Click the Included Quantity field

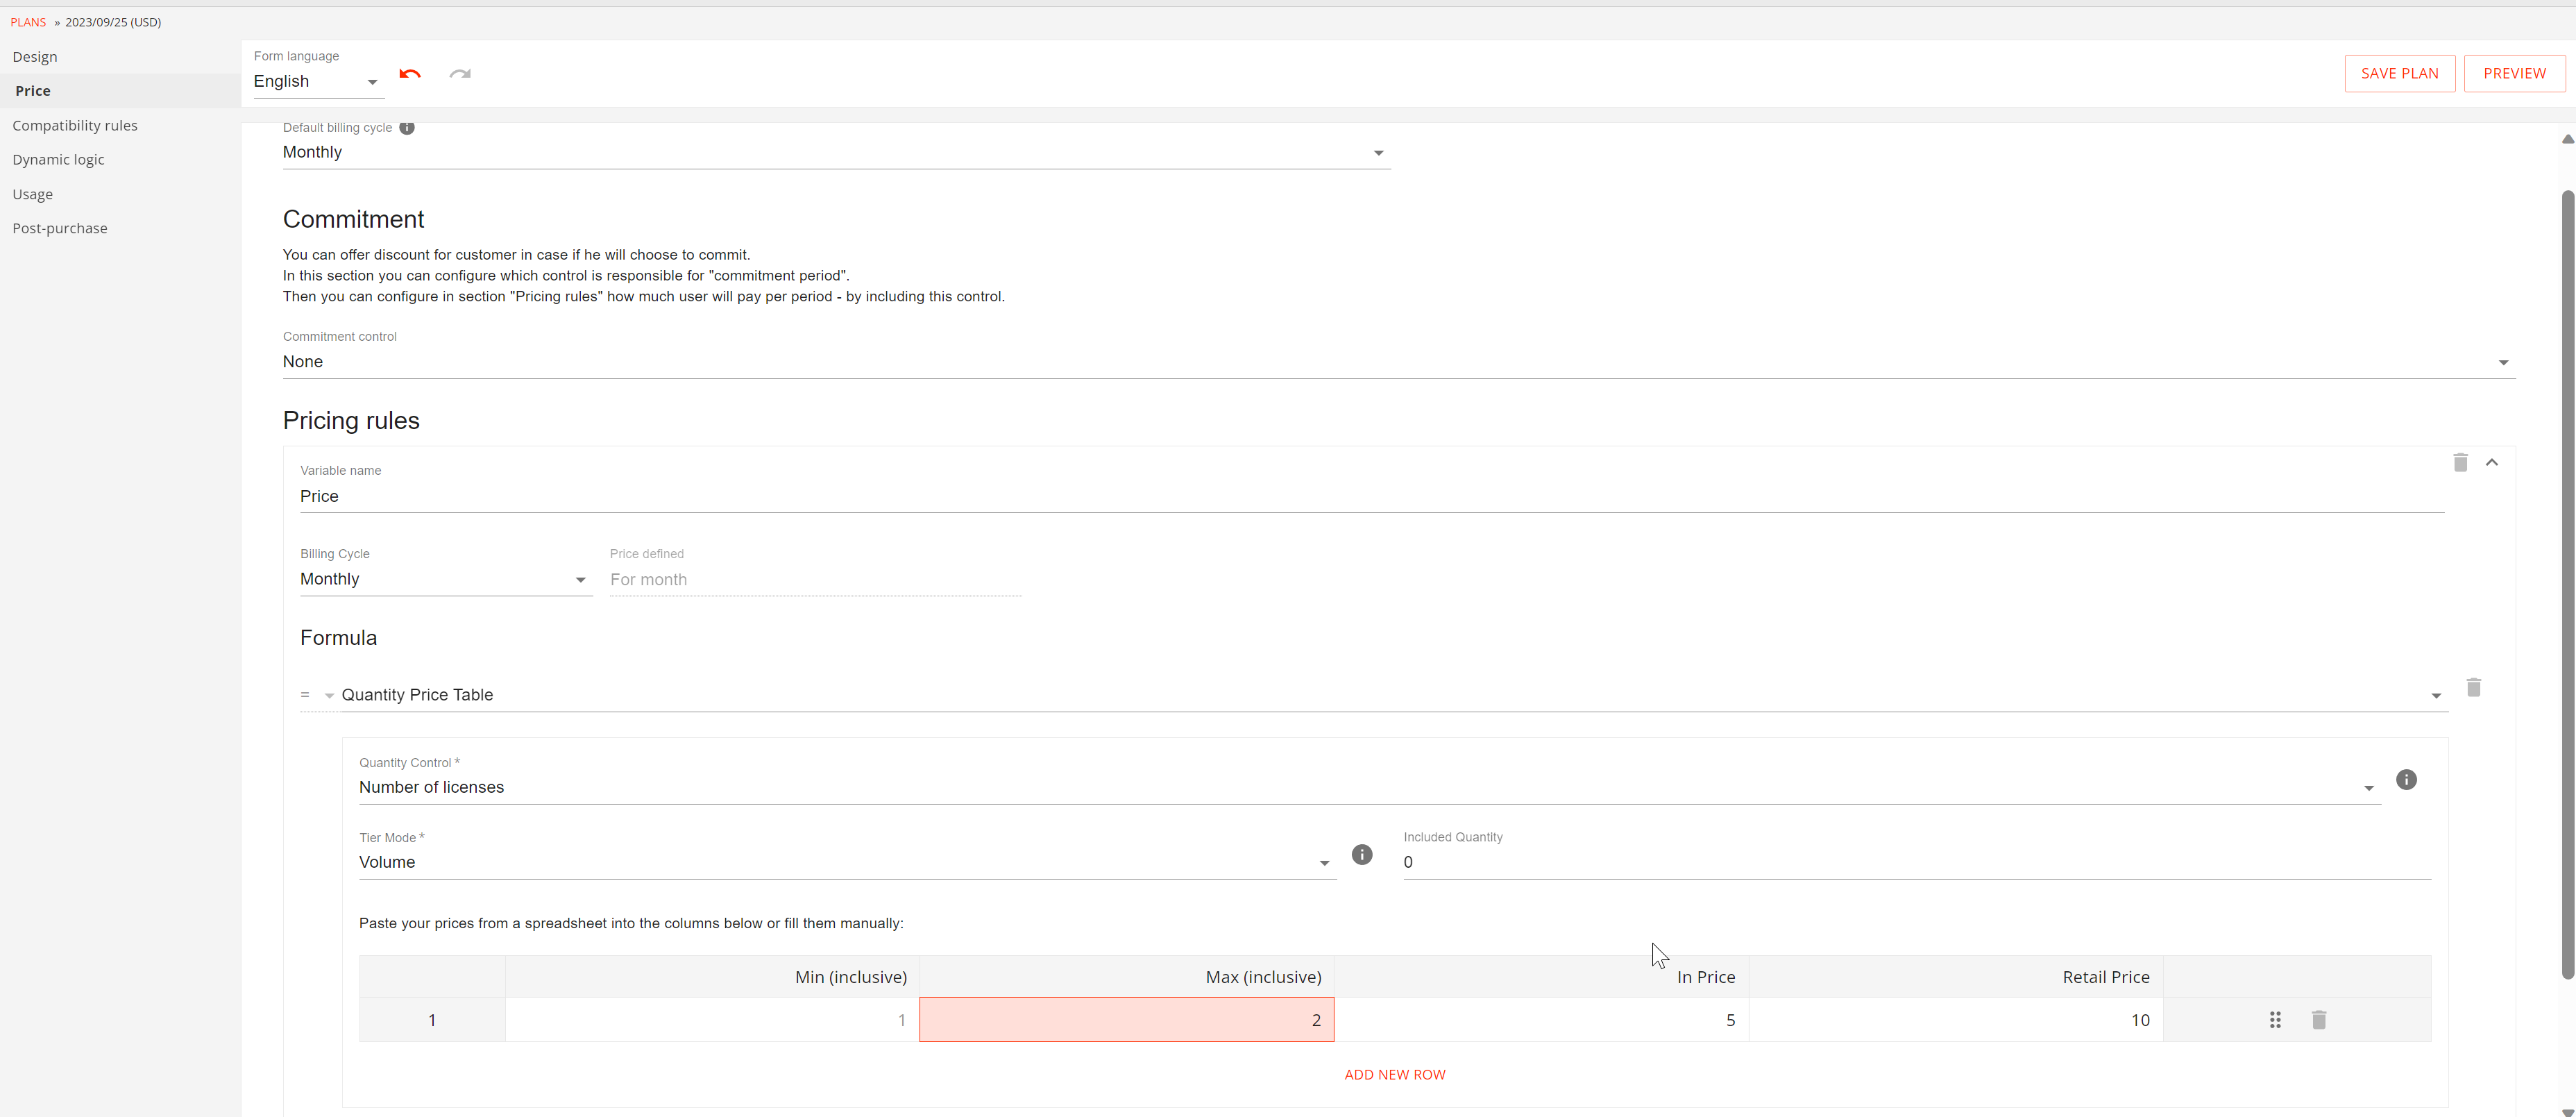[x=1916, y=862]
